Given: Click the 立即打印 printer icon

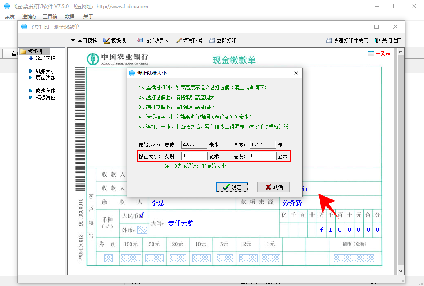Looking at the screenshot, I should [x=212, y=40].
